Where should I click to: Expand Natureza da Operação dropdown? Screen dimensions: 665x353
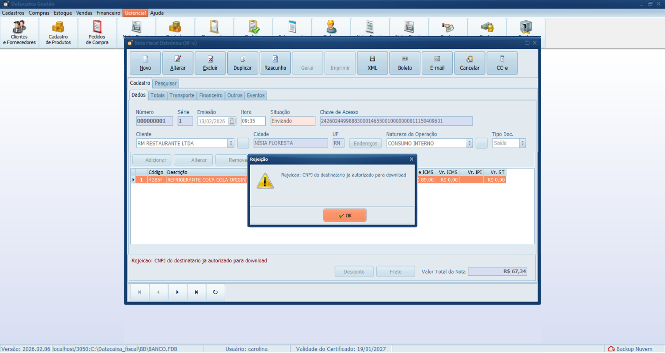coord(469,143)
